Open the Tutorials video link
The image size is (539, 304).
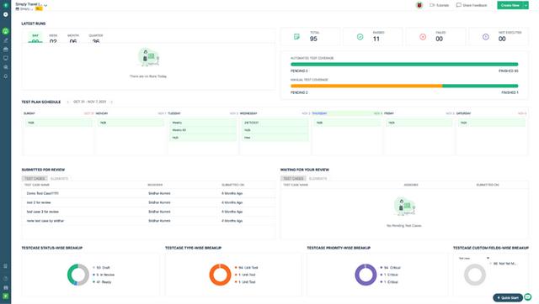(x=440, y=5)
